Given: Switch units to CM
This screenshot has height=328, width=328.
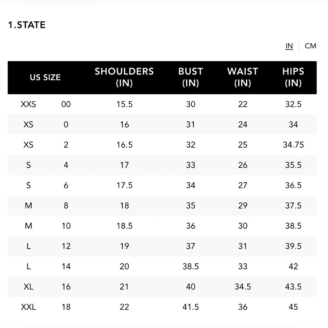Looking at the screenshot, I should point(310,46).
